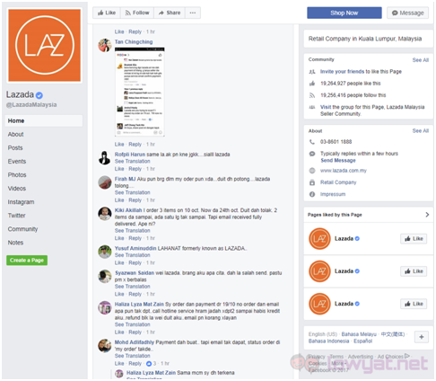Click the like reaction icon on Mohd Adilfadhly's comment
The image size is (436, 381).
point(149,364)
